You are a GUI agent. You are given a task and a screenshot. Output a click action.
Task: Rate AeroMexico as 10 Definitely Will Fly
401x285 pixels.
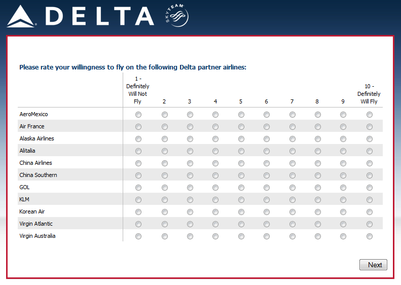pyautogui.click(x=369, y=115)
